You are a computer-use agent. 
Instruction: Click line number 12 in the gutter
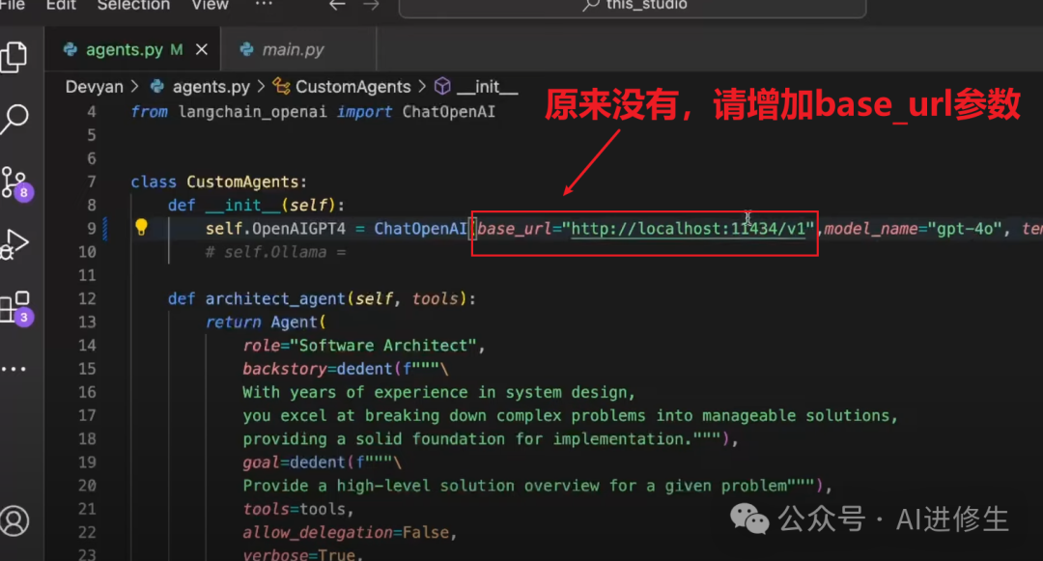click(x=87, y=298)
